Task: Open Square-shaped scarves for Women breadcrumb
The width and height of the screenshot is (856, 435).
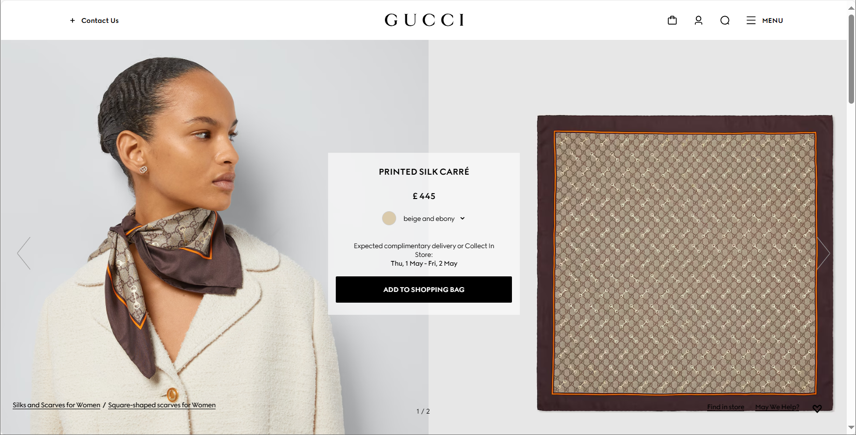Action: click(162, 405)
